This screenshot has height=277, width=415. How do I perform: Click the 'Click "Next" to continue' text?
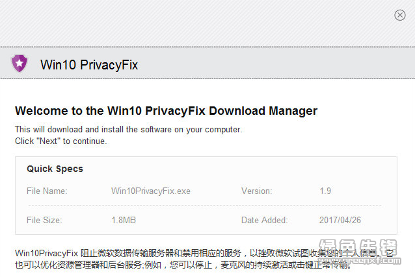click(x=61, y=141)
